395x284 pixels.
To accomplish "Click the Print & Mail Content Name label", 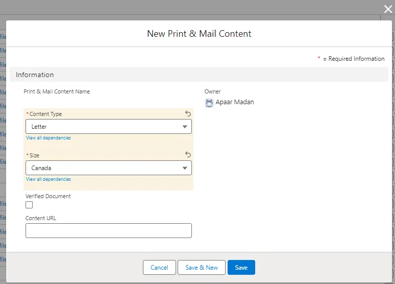I will (x=57, y=91).
